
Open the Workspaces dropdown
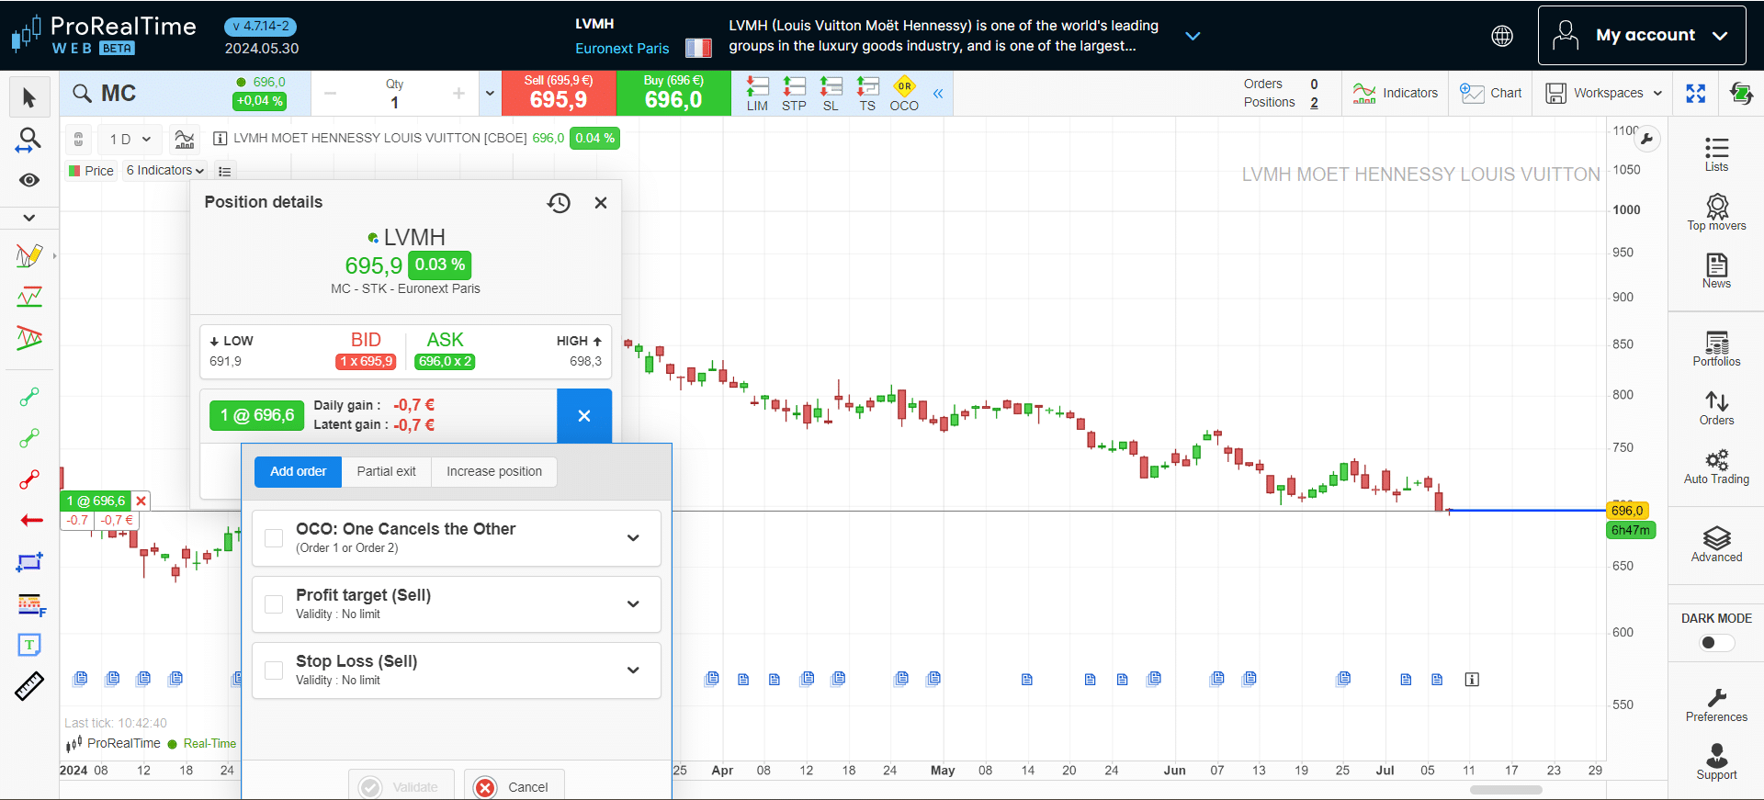tap(1604, 93)
